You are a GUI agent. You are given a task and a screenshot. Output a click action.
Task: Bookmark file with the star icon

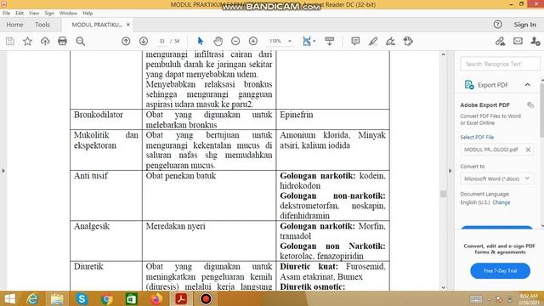(x=27, y=42)
